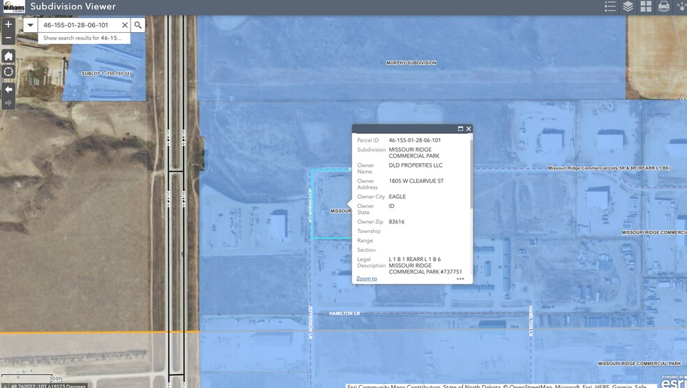Select owner zip 83616
The height and width of the screenshot is (388, 687).
[397, 222]
